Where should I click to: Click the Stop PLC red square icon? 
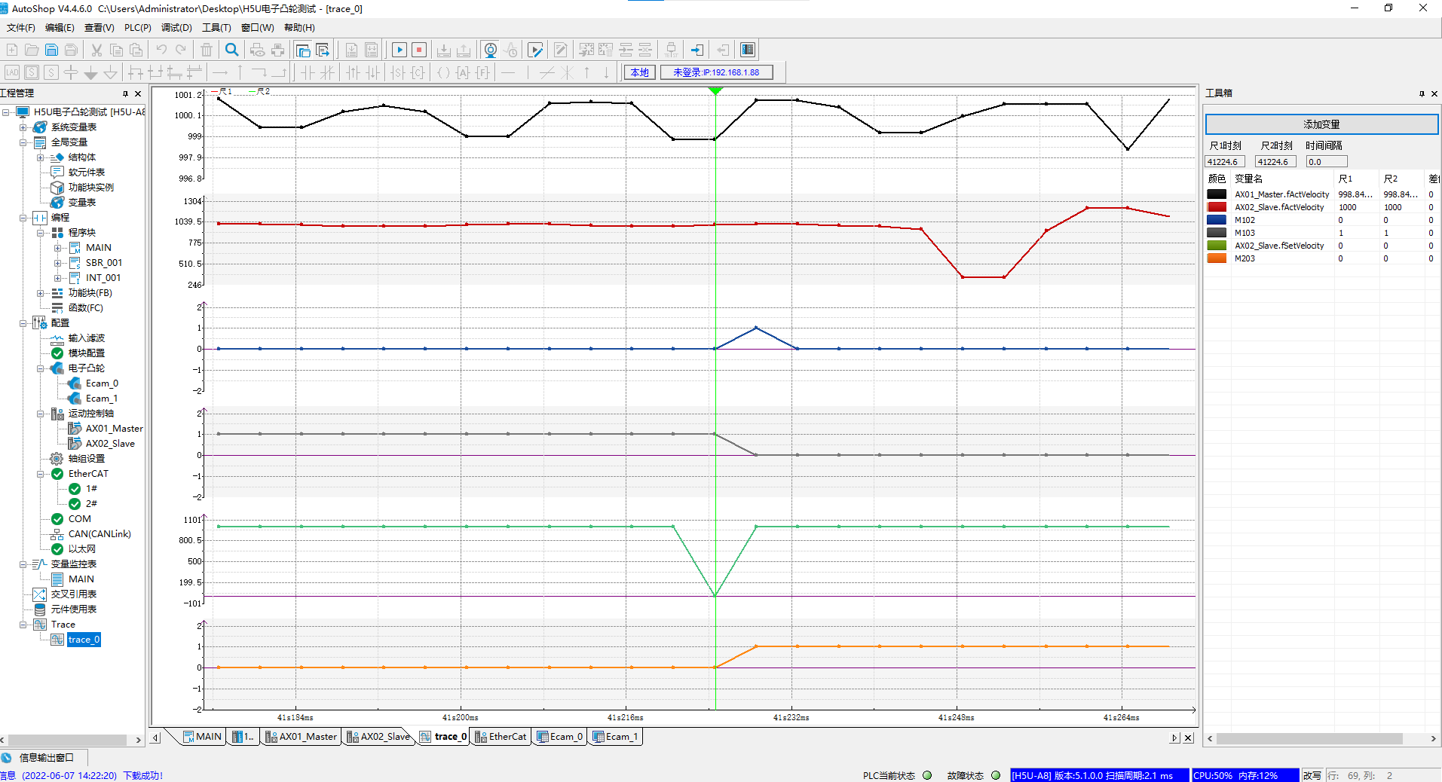click(x=419, y=50)
